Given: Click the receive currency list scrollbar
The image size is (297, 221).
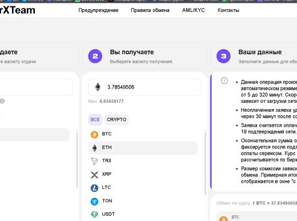Looking at the screenshot, I should pyautogui.click(x=205, y=163).
